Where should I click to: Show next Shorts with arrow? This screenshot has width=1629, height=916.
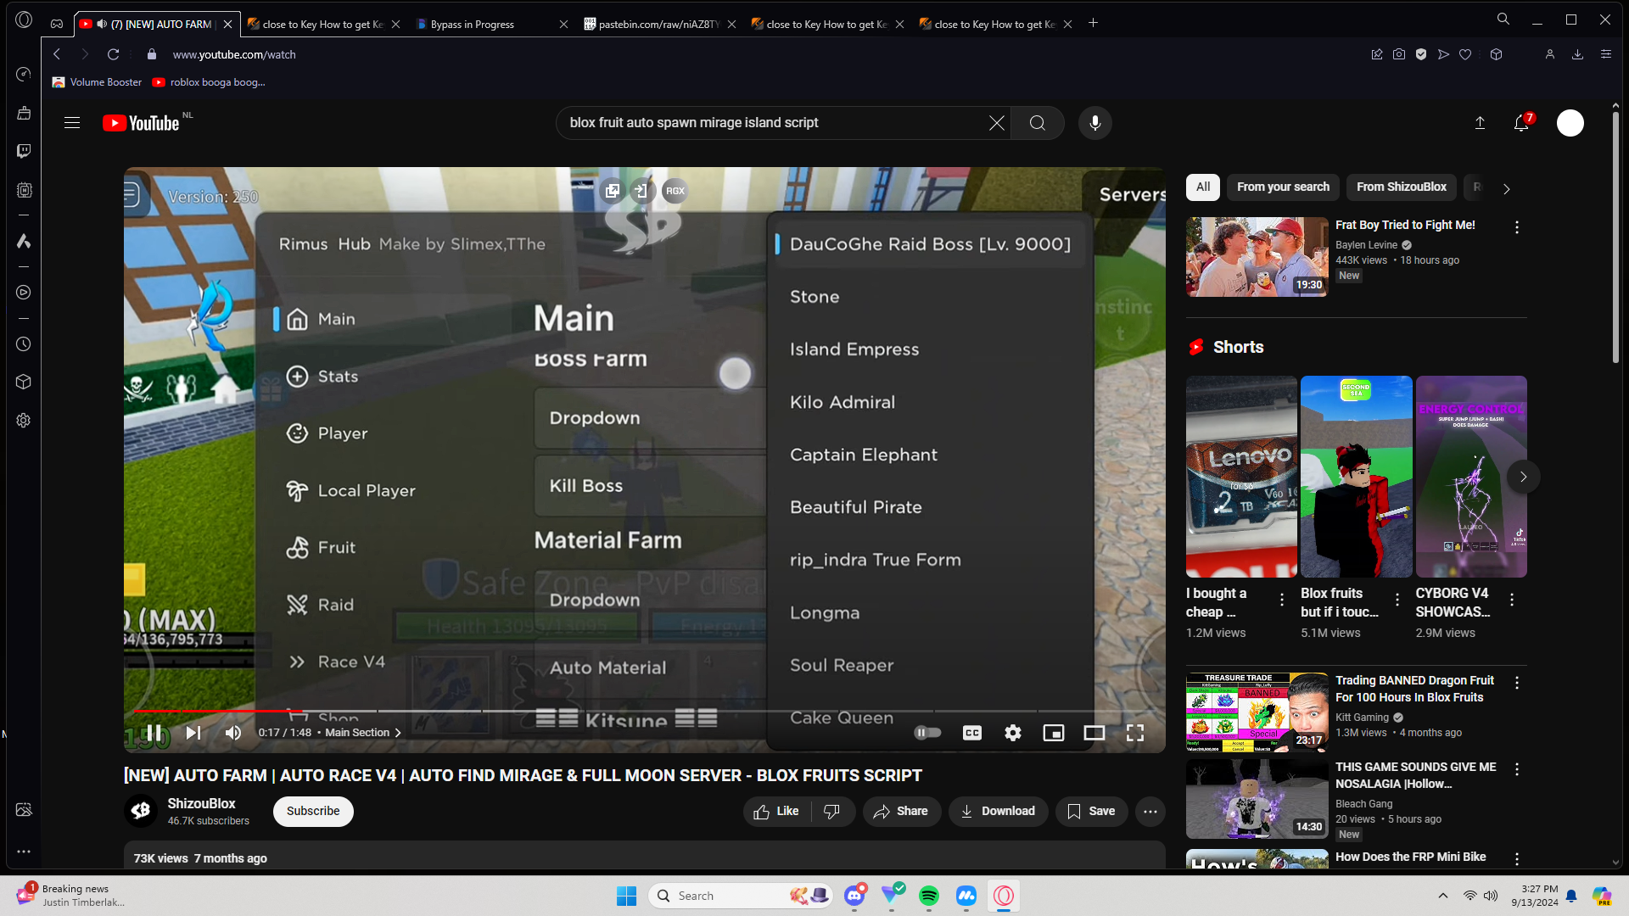click(1524, 477)
